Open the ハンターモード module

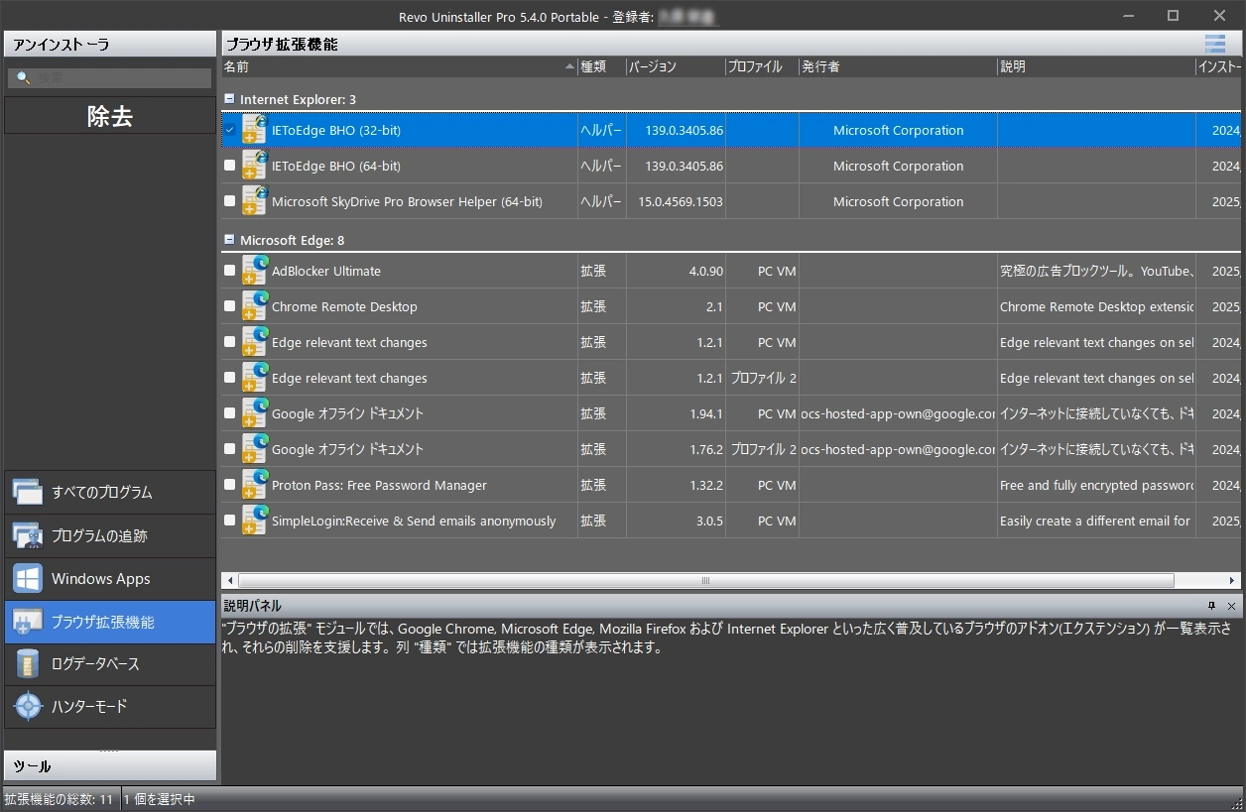(110, 706)
